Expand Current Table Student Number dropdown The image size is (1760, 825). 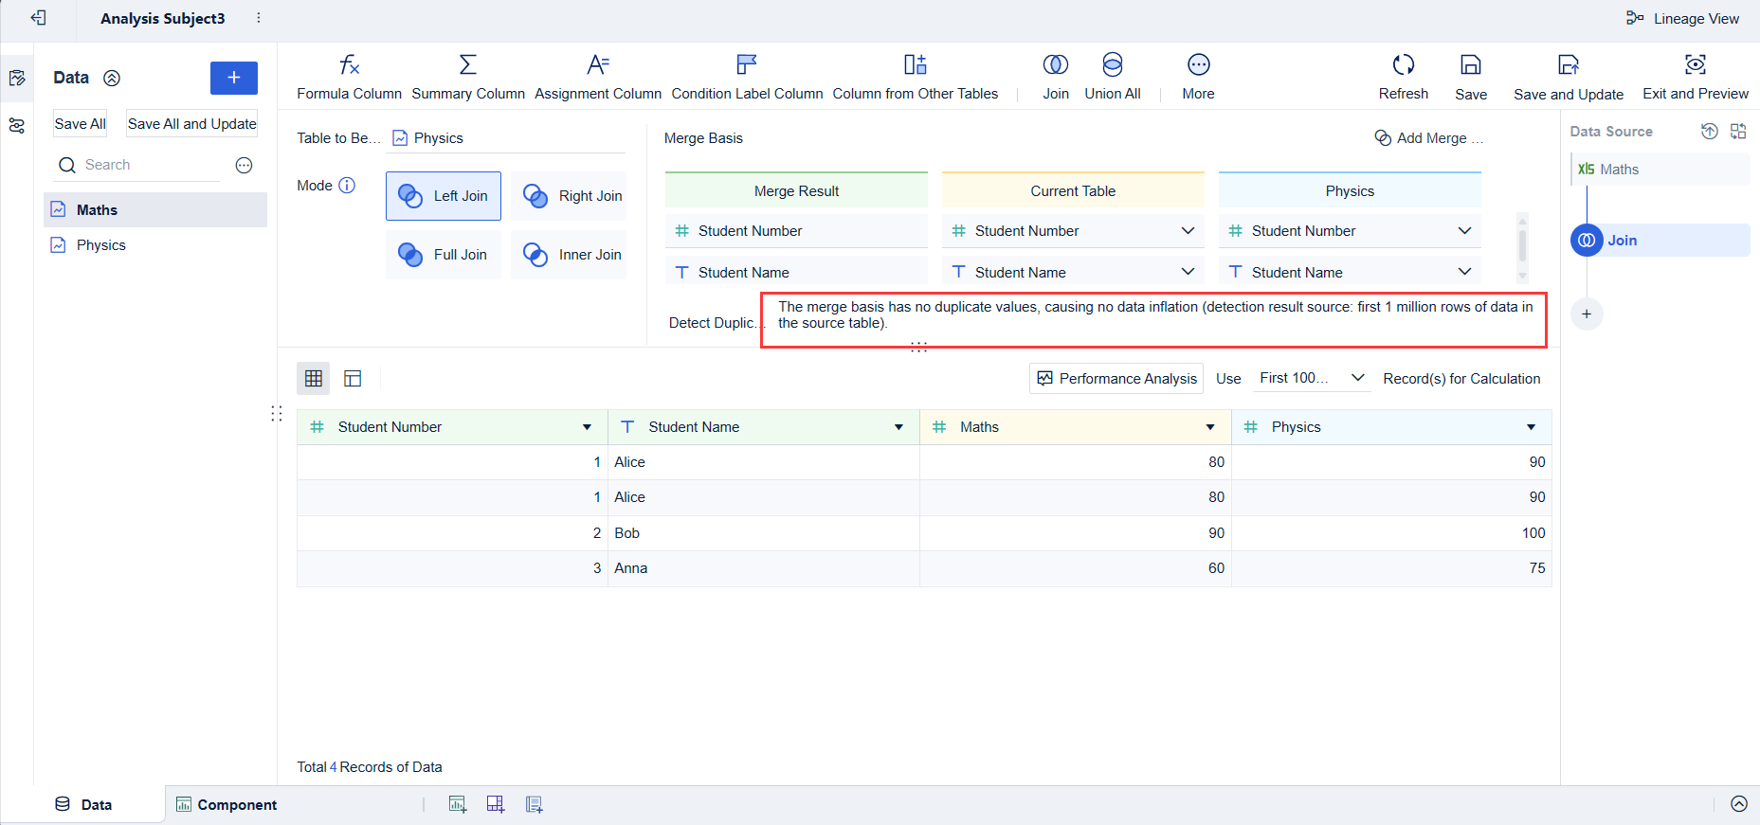click(x=1187, y=231)
